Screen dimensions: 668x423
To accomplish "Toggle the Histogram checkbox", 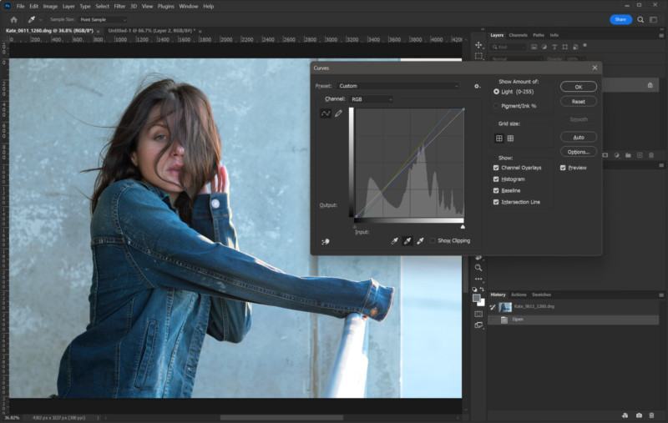I will coord(496,179).
